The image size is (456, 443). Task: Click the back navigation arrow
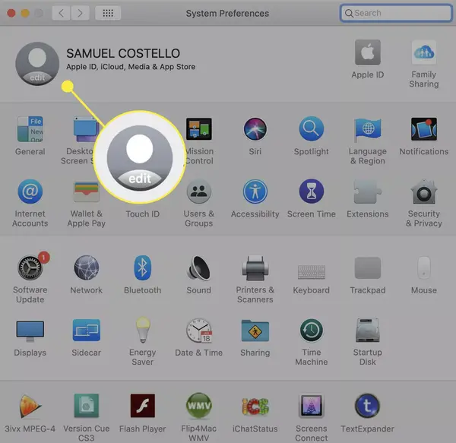coord(61,13)
